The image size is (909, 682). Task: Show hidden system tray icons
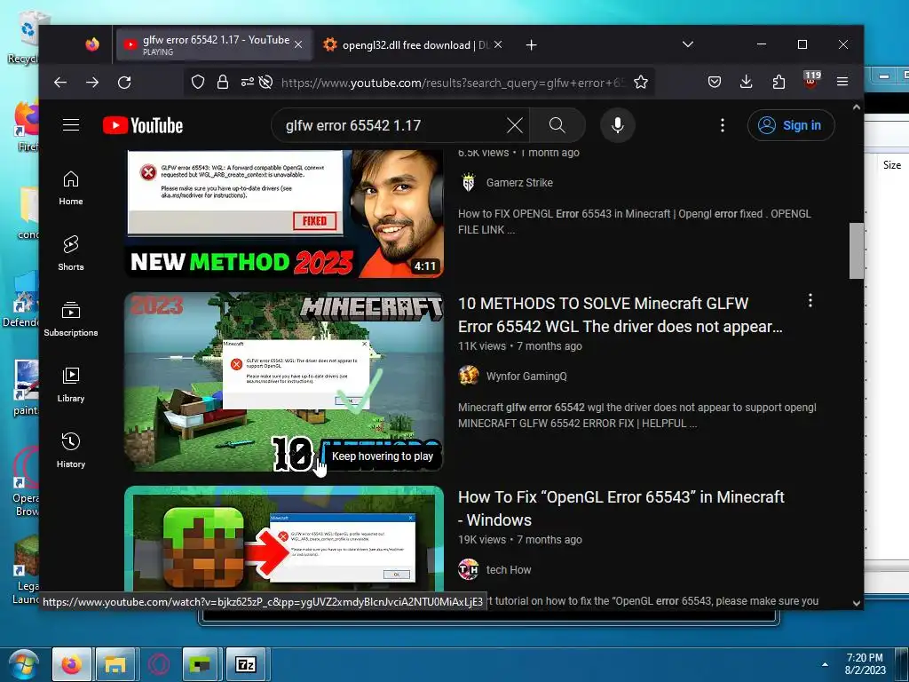825,664
